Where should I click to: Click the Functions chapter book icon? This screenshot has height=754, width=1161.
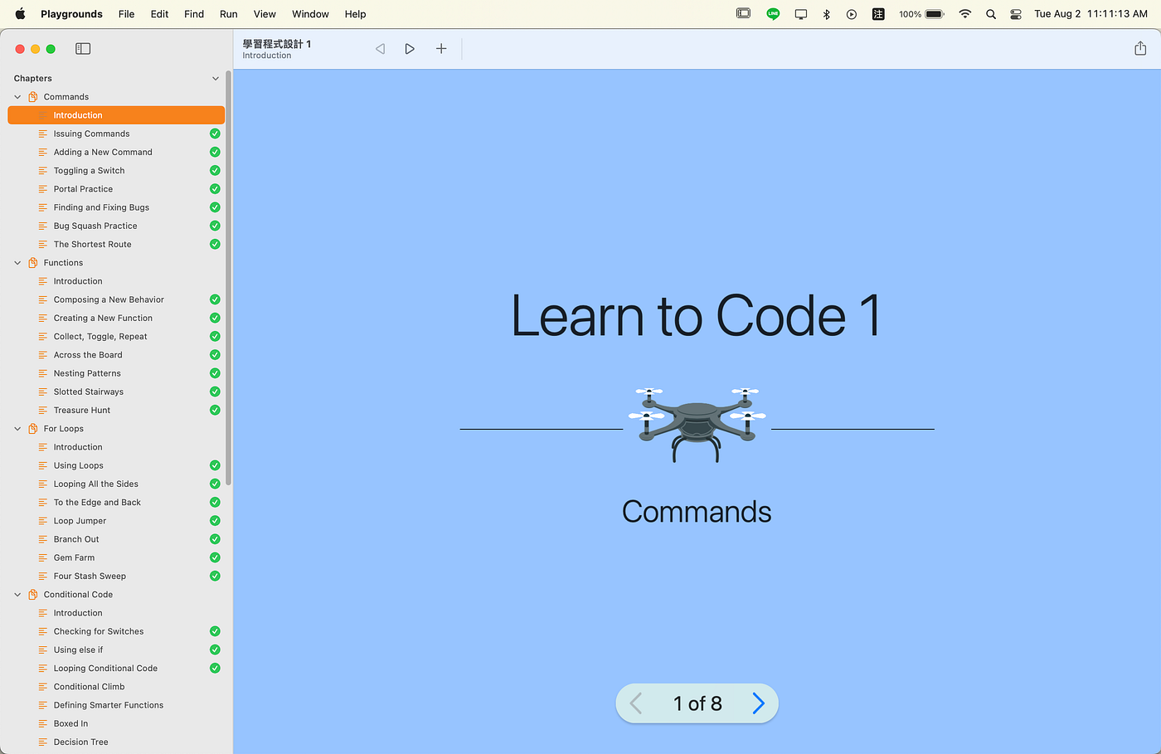tap(33, 262)
